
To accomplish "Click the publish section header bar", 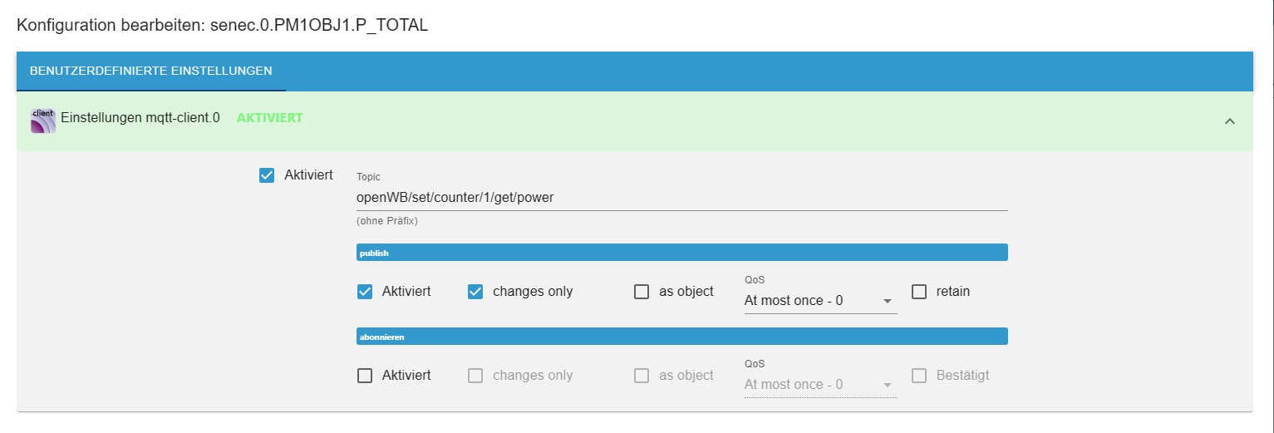I will [681, 253].
